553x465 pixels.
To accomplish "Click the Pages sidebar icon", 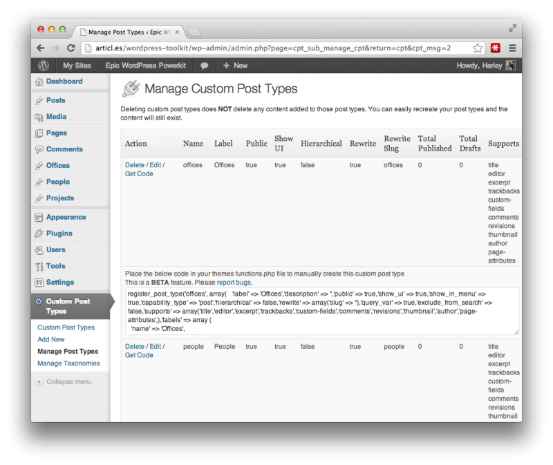I will (x=39, y=133).
